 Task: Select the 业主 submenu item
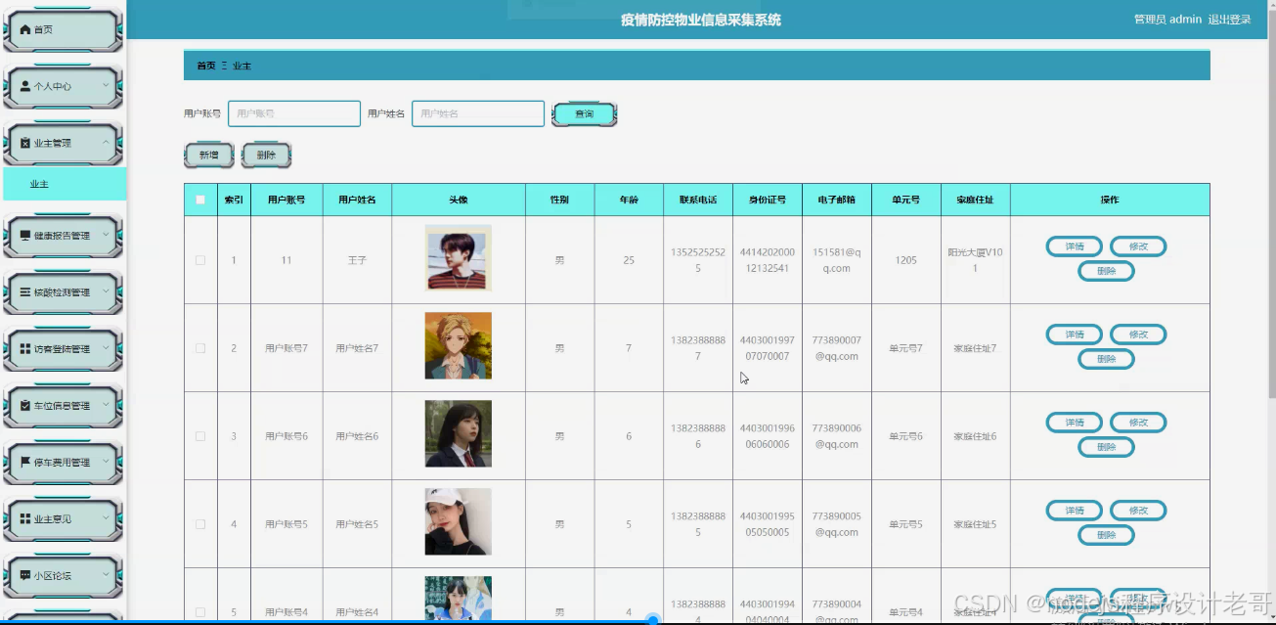point(65,184)
